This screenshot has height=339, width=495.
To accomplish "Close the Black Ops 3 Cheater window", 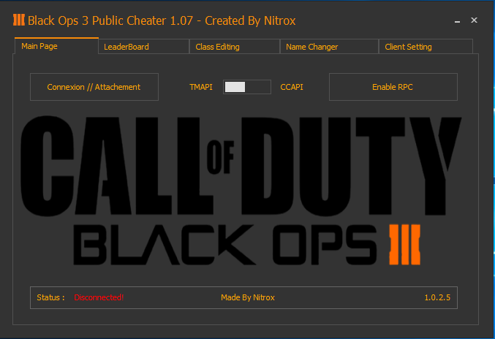I will coord(474,20).
